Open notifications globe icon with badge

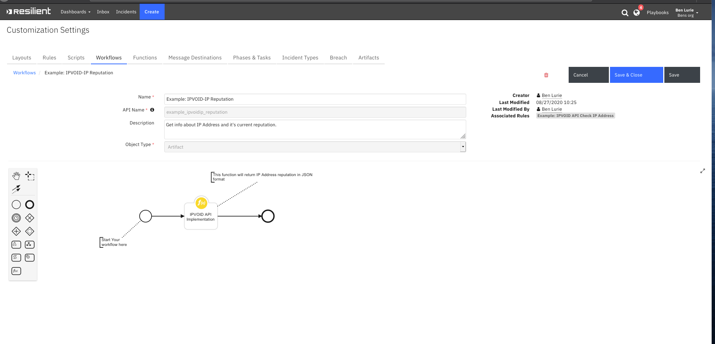point(637,12)
